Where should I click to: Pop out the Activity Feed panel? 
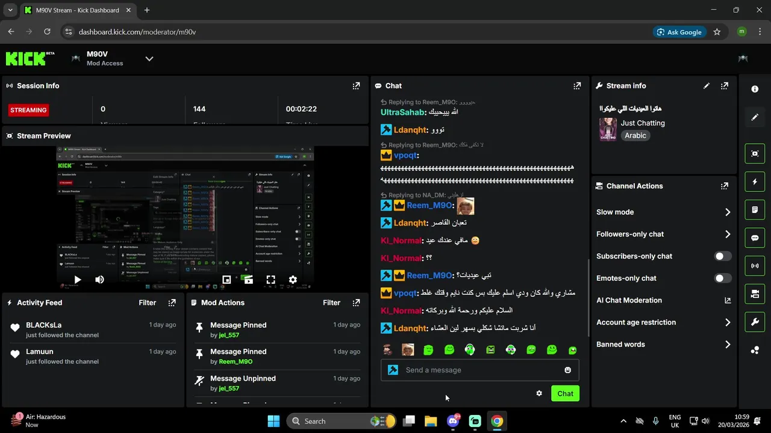(x=172, y=303)
